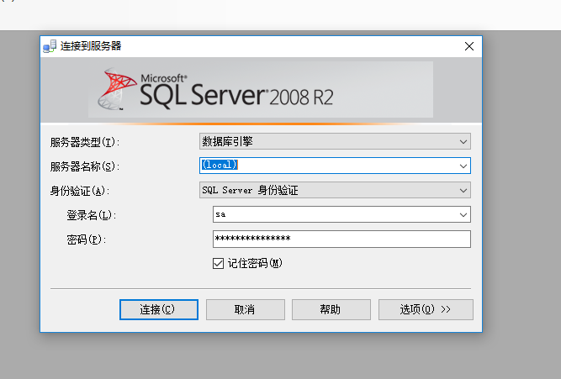Click the 帮助 button
This screenshot has height=379, width=561.
pos(331,309)
